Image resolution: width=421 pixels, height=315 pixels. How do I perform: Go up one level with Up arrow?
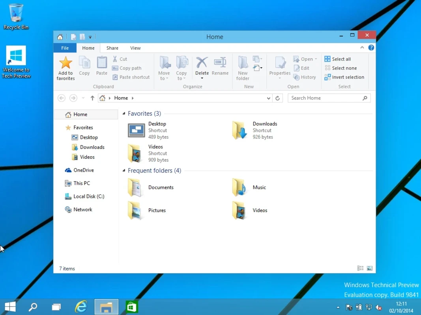(92, 98)
